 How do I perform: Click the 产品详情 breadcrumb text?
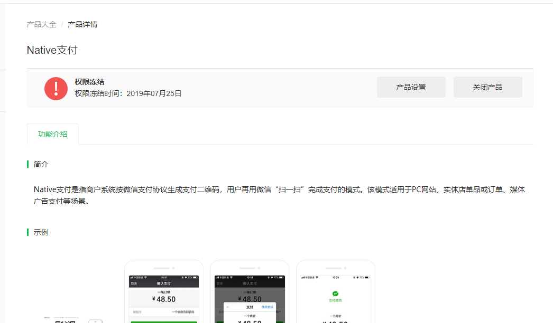pyautogui.click(x=82, y=24)
